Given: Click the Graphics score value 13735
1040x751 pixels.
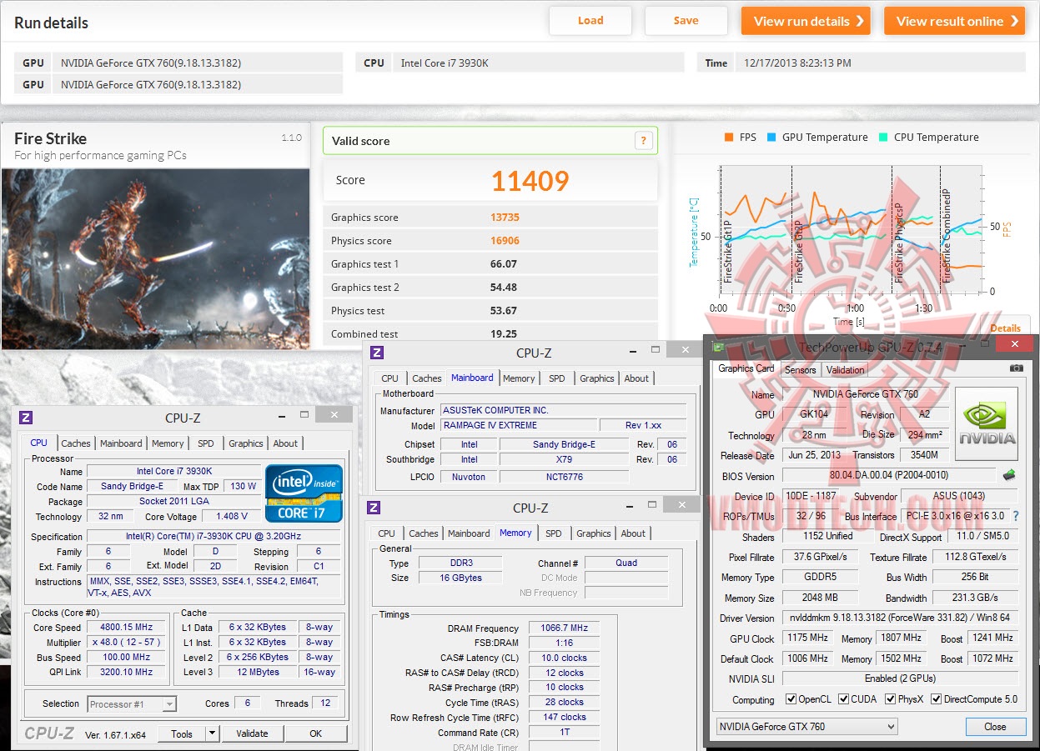Looking at the screenshot, I should 505,218.
